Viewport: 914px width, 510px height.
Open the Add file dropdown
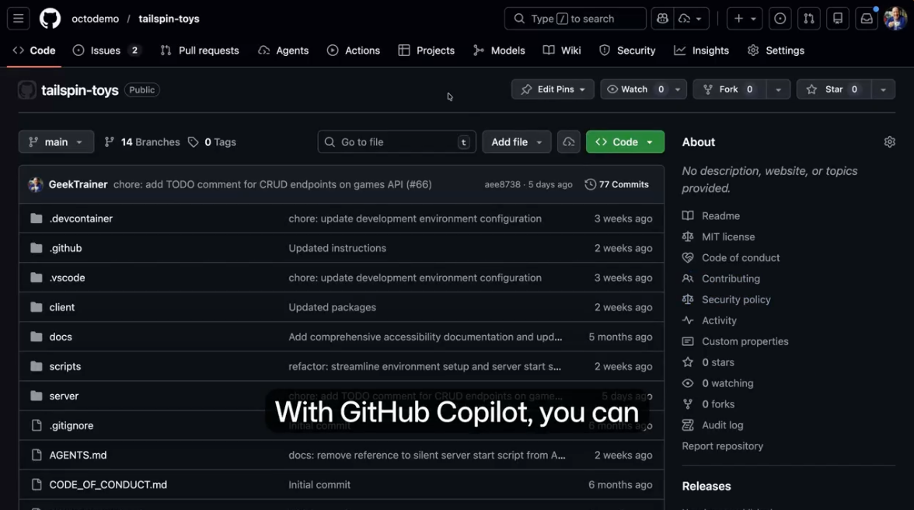pos(516,142)
